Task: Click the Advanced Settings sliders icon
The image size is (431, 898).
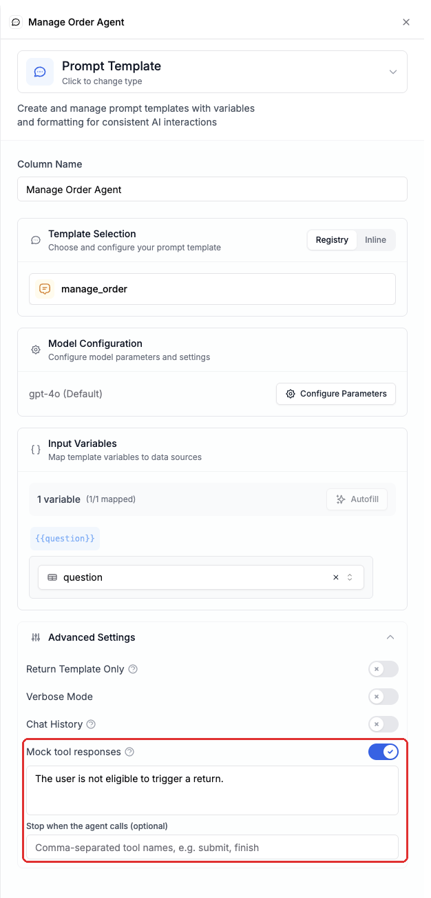Action: coord(36,637)
